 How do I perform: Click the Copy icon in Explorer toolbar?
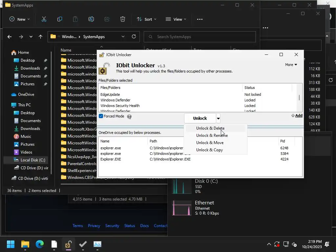pyautogui.click(x=60, y=19)
